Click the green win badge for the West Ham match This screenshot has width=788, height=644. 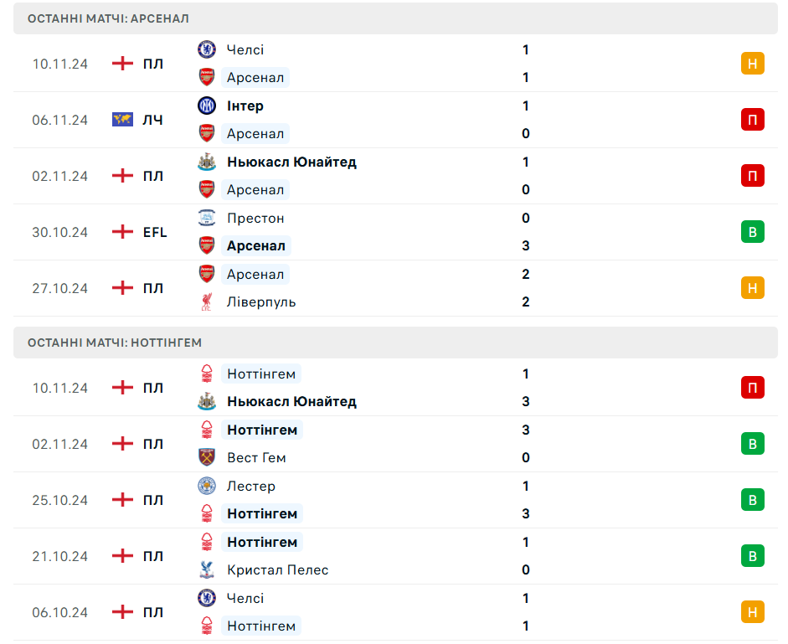[752, 444]
